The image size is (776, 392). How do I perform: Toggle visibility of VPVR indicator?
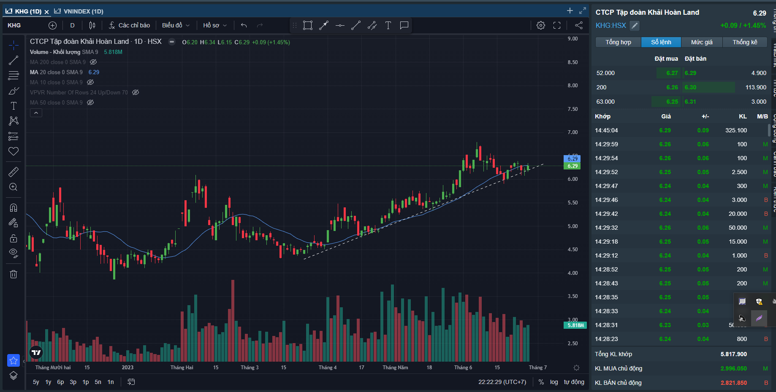[136, 92]
